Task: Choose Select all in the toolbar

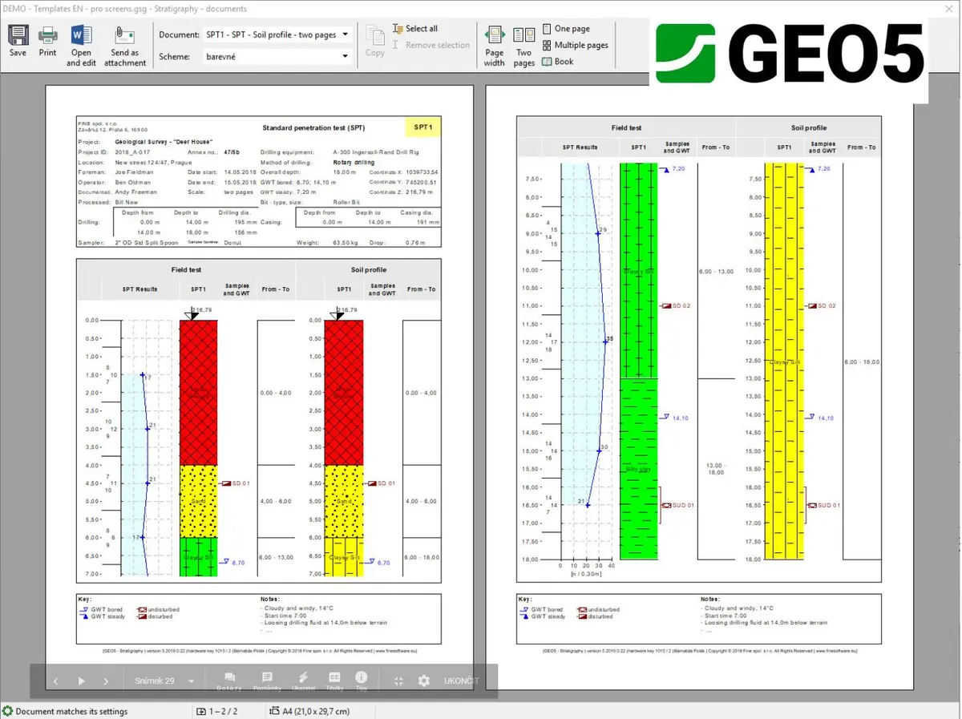Action: (414, 29)
